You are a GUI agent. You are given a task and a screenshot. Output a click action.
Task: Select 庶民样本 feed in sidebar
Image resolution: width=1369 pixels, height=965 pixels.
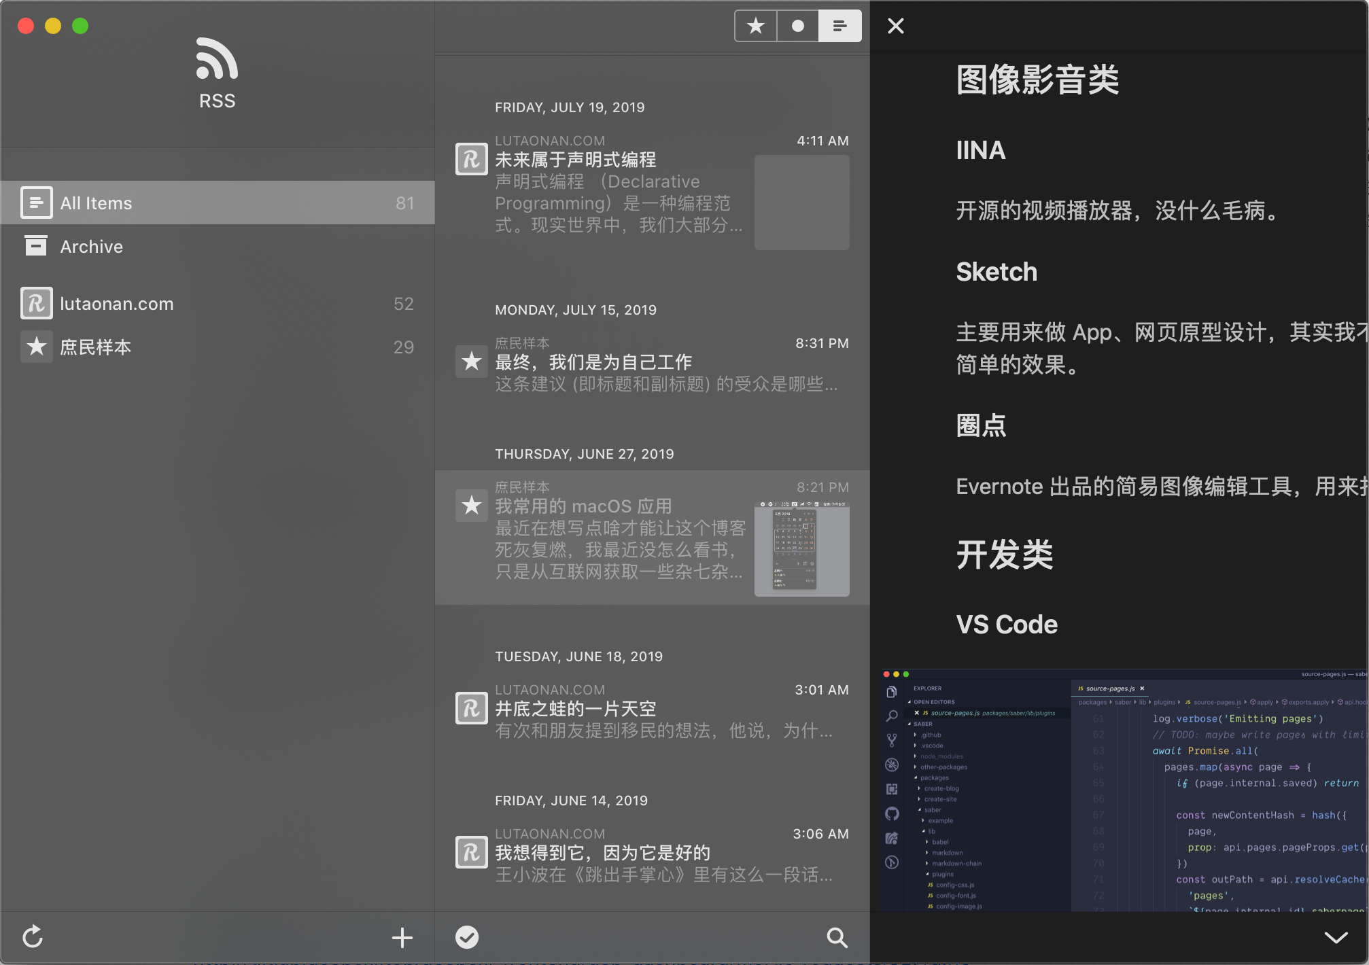[95, 347]
